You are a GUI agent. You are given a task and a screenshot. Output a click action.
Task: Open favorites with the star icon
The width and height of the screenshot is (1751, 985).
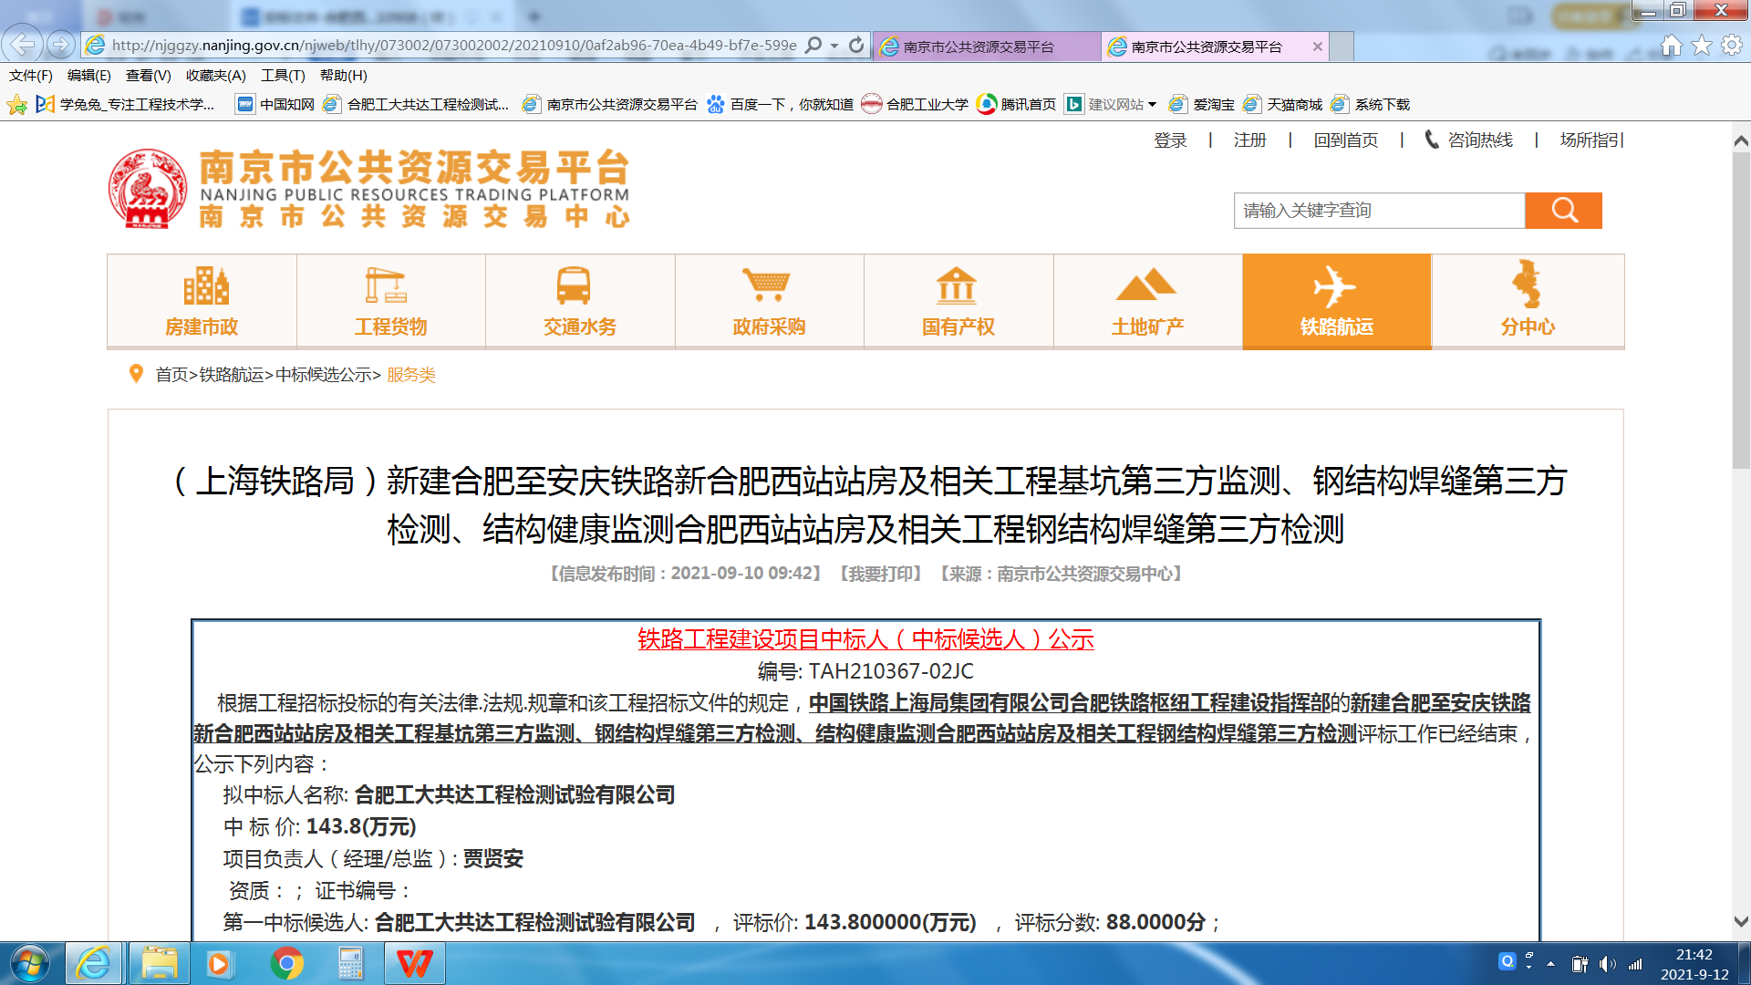point(1702,46)
